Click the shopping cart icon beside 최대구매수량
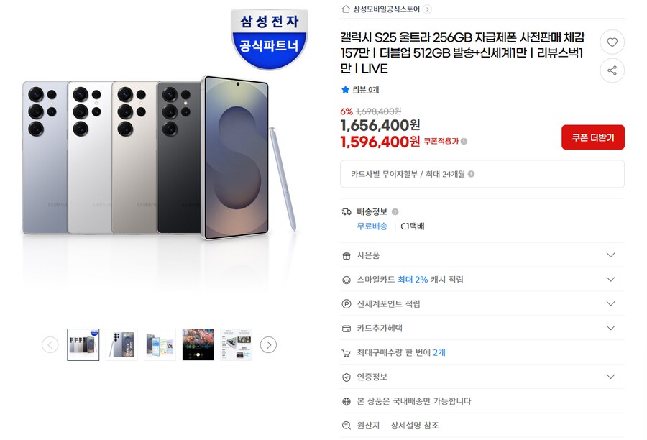 pyautogui.click(x=346, y=352)
